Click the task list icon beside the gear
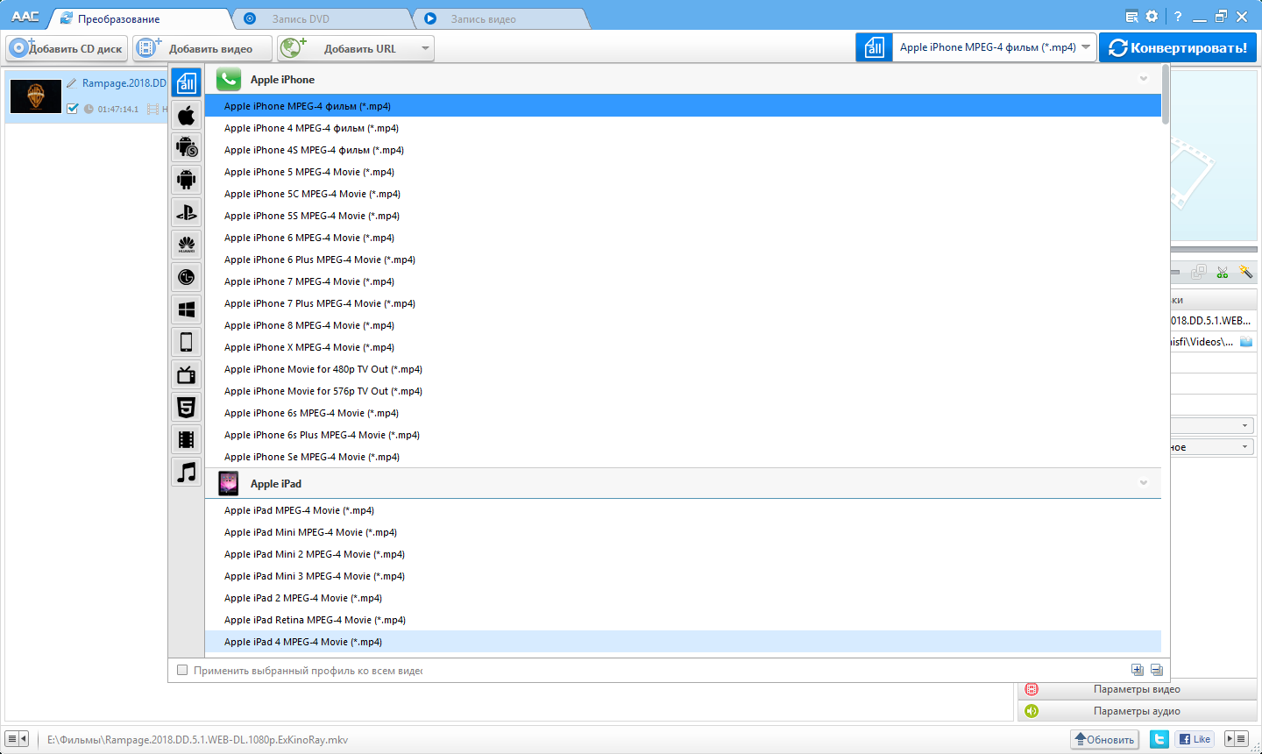Screen dimensions: 1262x754 1131,16
